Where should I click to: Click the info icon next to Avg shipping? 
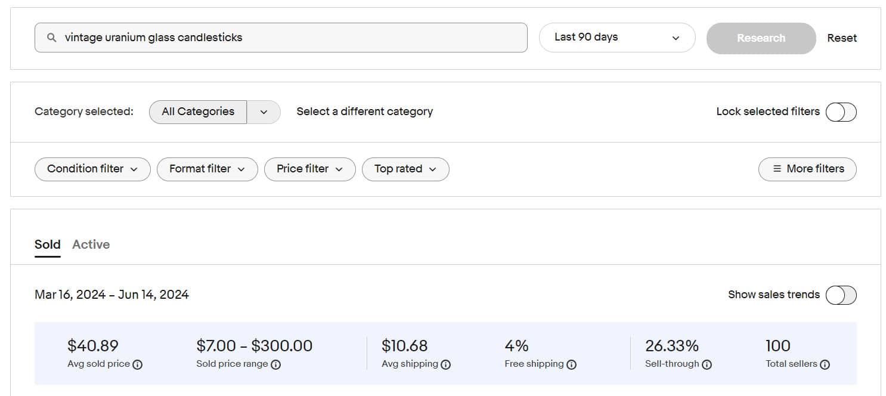pyautogui.click(x=445, y=364)
